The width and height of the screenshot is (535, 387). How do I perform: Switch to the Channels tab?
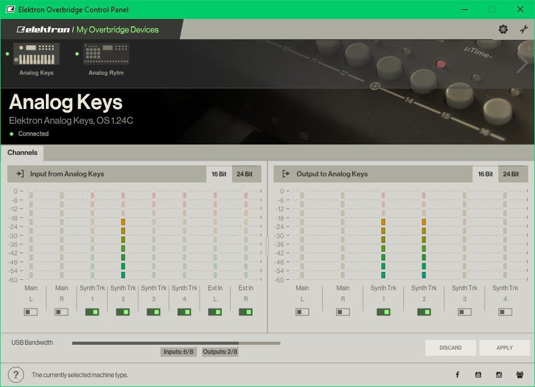(22, 152)
